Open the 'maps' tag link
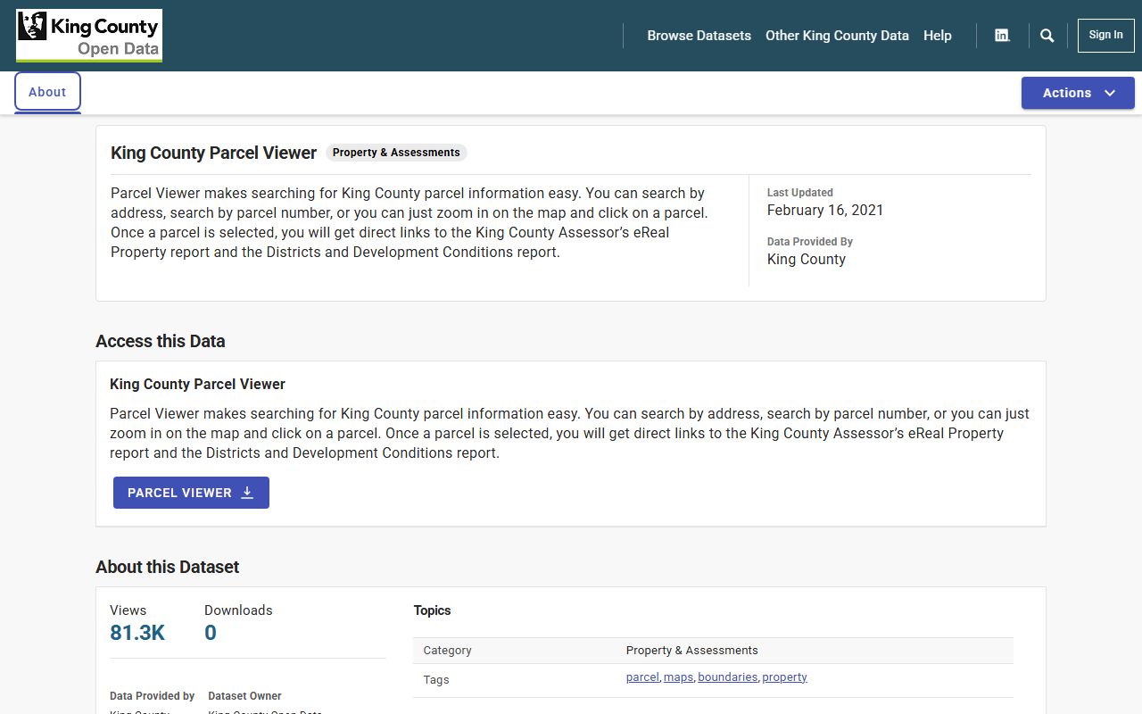 point(678,677)
